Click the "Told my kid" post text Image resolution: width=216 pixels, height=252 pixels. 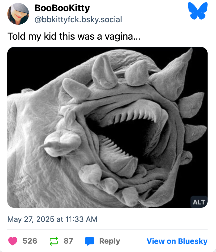click(x=74, y=36)
